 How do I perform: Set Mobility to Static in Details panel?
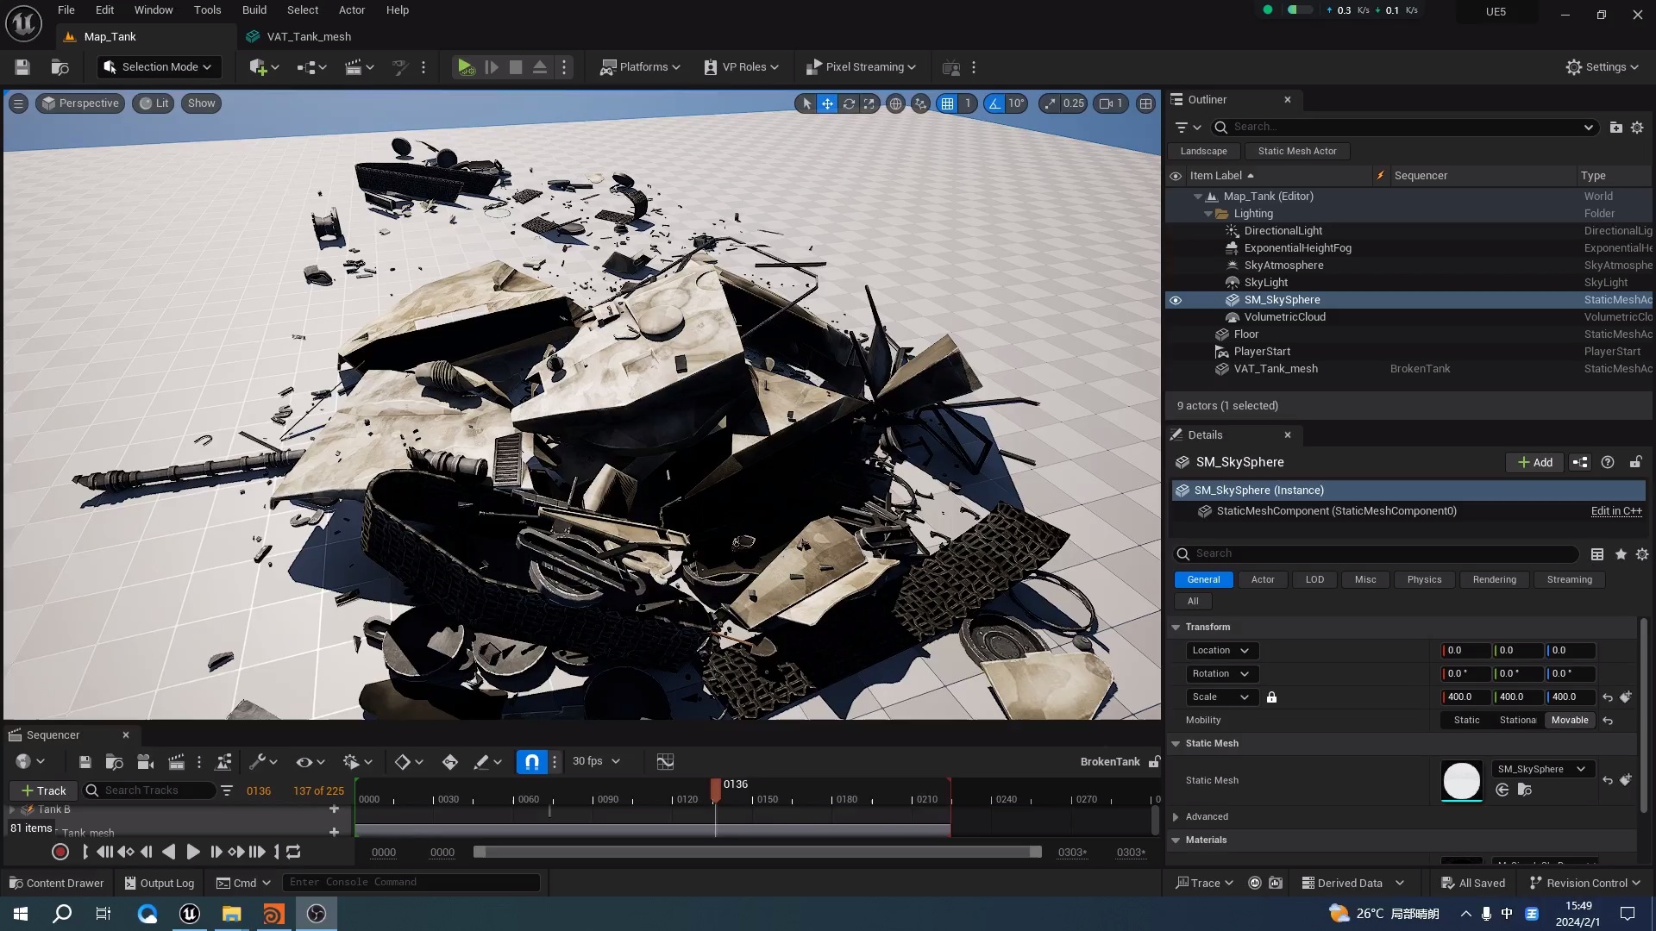click(1468, 720)
